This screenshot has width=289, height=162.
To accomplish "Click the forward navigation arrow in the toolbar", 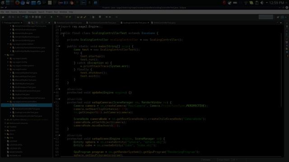I will 110,17.
